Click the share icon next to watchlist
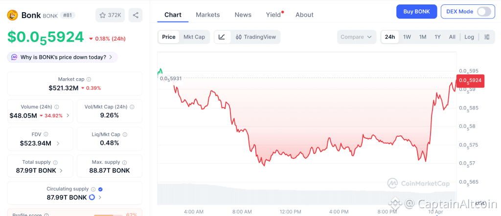Viewport: 501px width, 216px height. click(136, 15)
